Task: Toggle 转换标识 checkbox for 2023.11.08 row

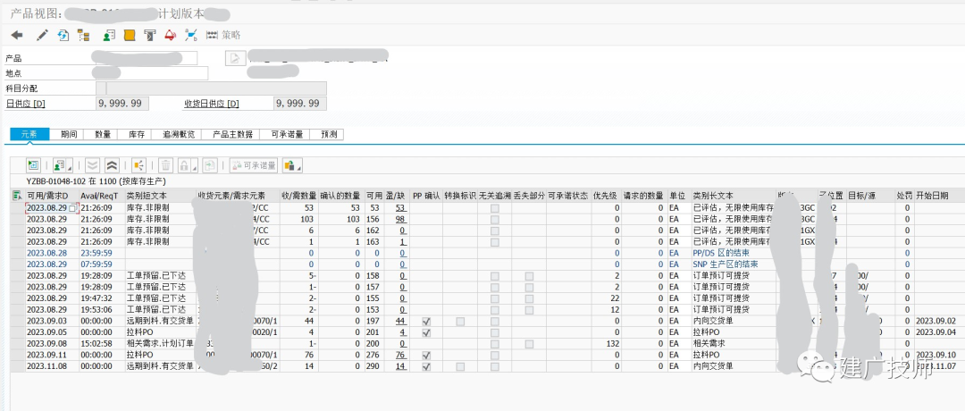Action: click(x=460, y=366)
